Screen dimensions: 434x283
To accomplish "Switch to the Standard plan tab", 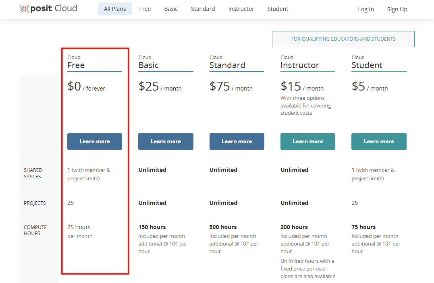I will coord(203,9).
